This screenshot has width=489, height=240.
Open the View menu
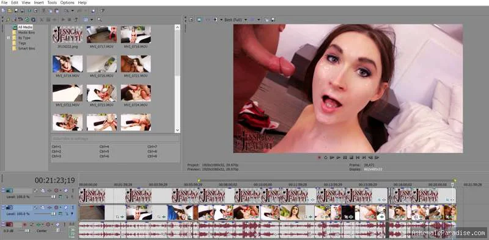pos(26,2)
